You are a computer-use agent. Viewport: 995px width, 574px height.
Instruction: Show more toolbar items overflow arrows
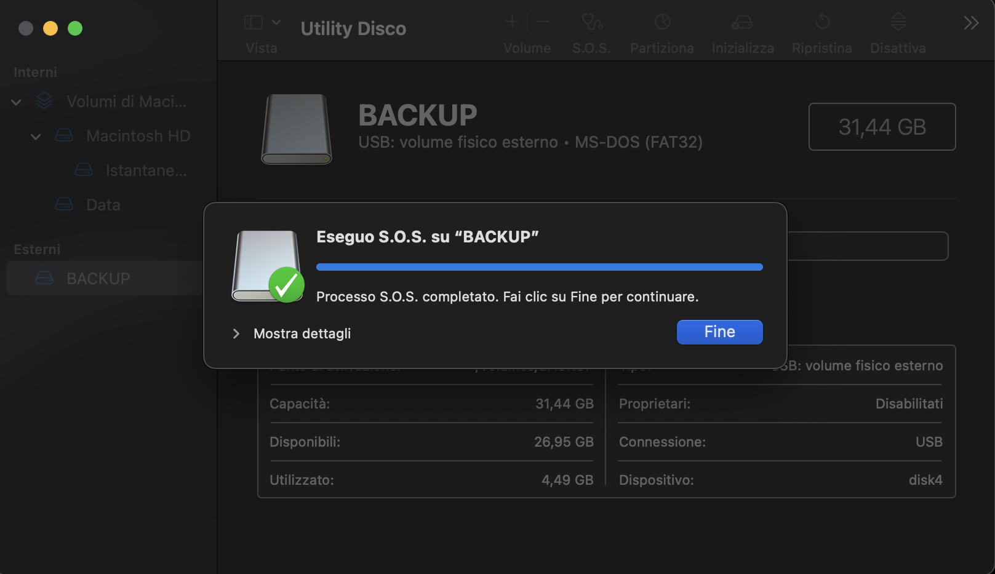tap(970, 23)
